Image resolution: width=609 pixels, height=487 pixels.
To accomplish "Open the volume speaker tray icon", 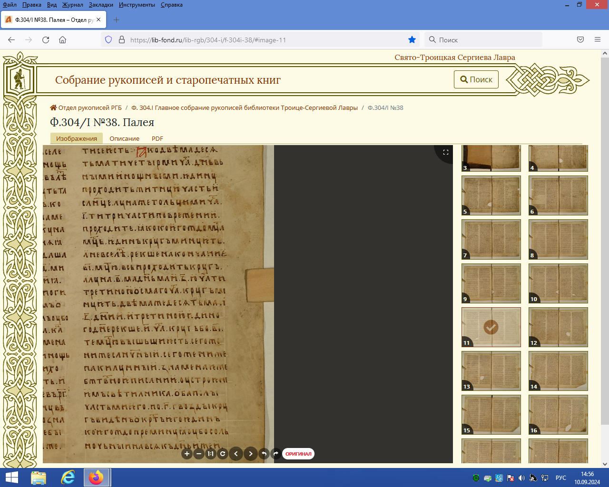I will point(522,478).
